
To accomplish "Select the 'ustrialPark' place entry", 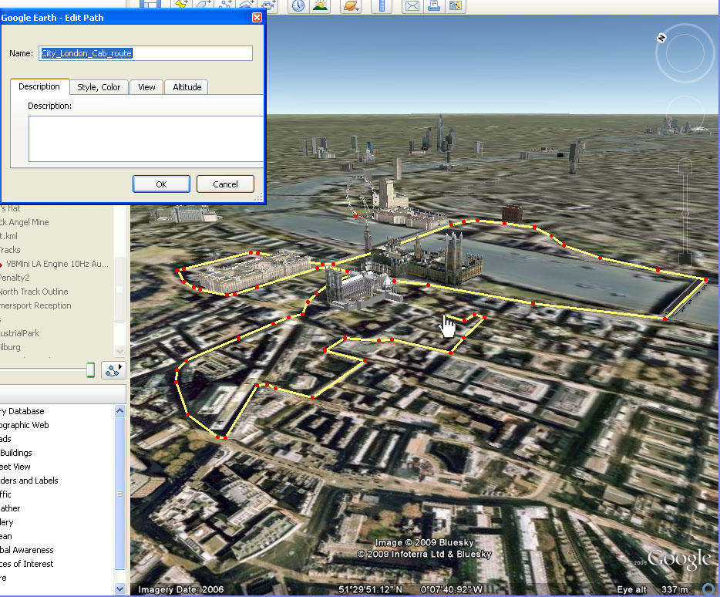I will [20, 333].
